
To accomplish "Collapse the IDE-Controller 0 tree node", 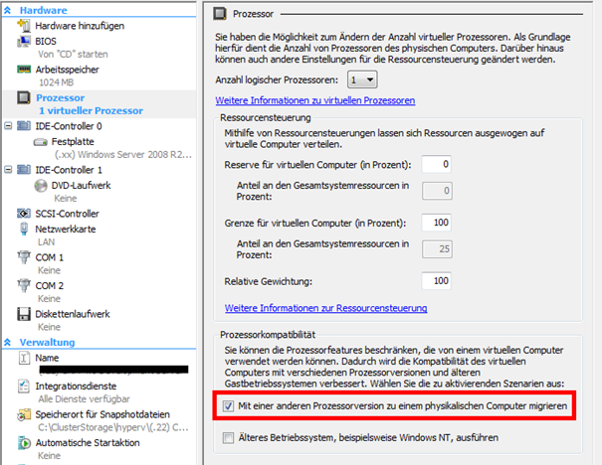I will tap(8, 126).
